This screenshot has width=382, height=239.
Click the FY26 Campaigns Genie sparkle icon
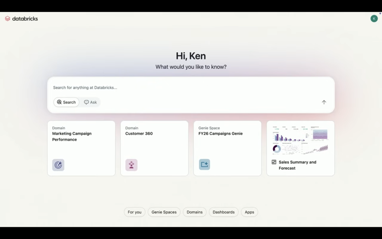pyautogui.click(x=204, y=164)
